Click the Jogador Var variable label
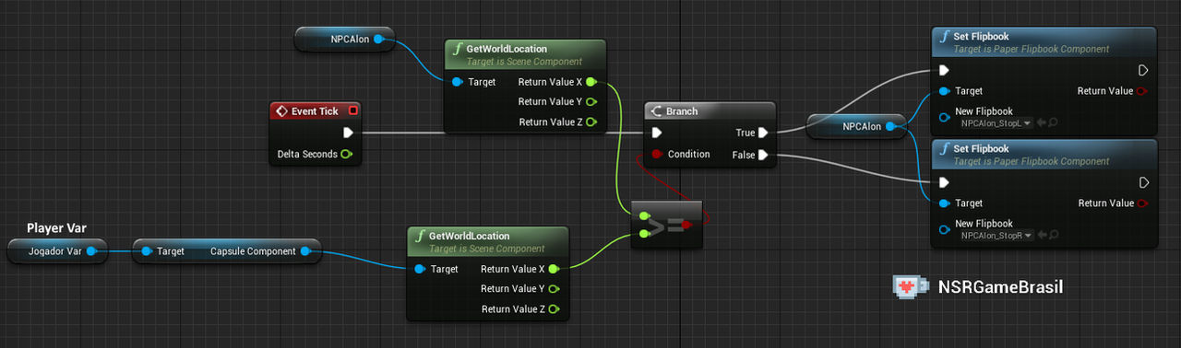1181x348 pixels. pyautogui.click(x=54, y=250)
